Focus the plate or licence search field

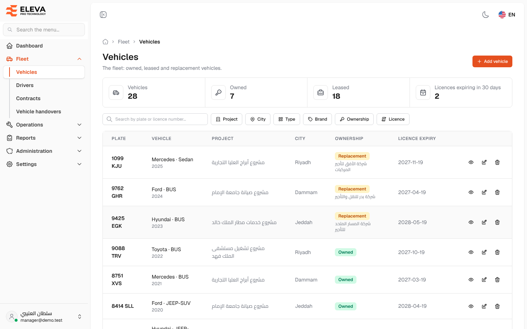coord(155,119)
